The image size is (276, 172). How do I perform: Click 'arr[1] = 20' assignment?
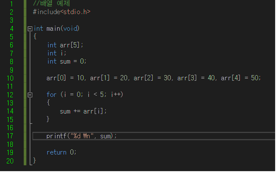109,78
